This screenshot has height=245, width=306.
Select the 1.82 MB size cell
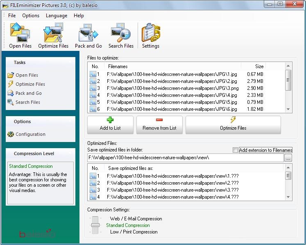coord(255,109)
